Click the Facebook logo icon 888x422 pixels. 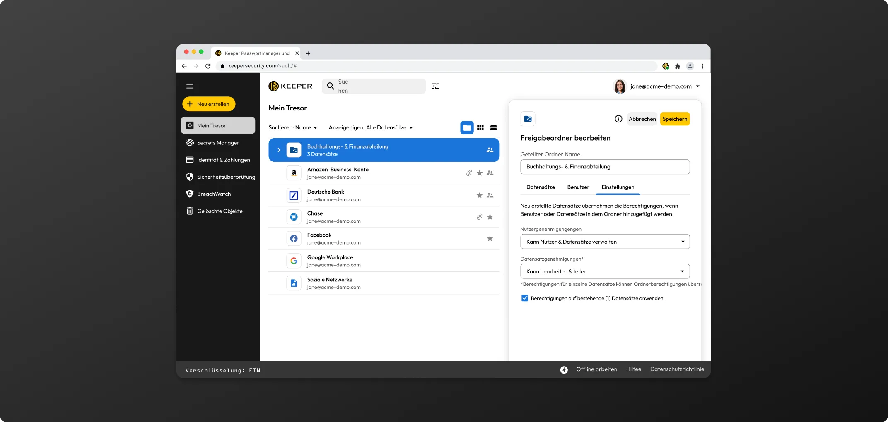(x=294, y=238)
